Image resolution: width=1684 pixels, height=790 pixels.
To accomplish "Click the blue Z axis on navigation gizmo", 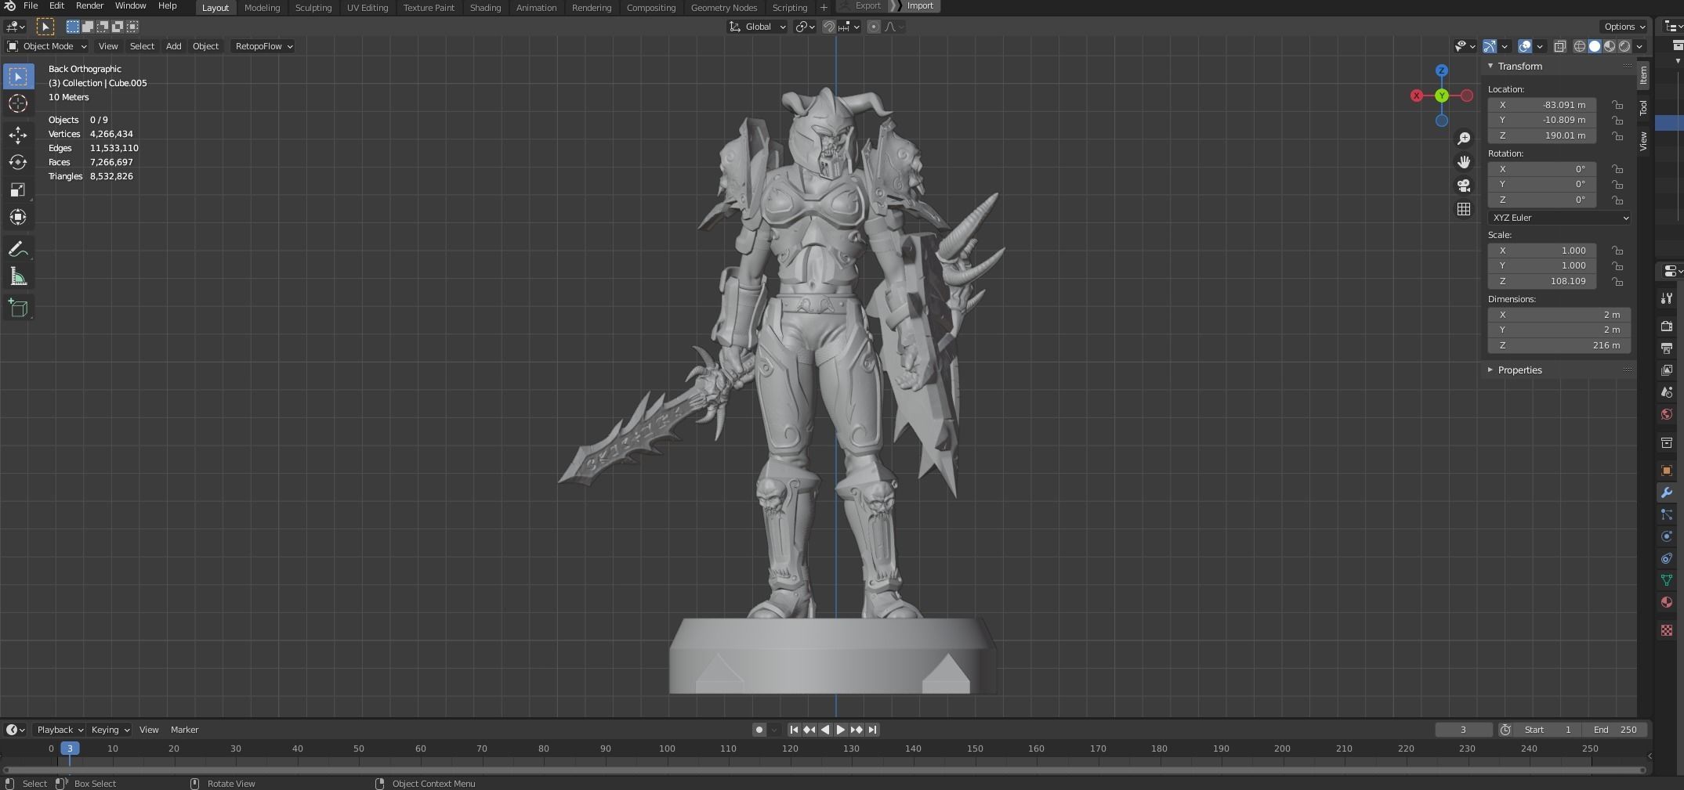I will [x=1441, y=70].
